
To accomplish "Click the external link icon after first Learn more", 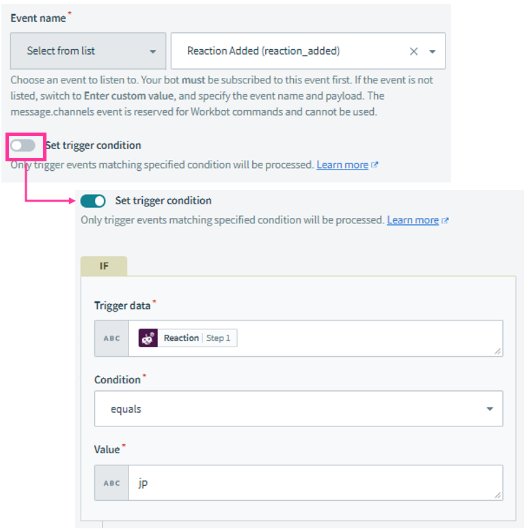I will pos(375,165).
